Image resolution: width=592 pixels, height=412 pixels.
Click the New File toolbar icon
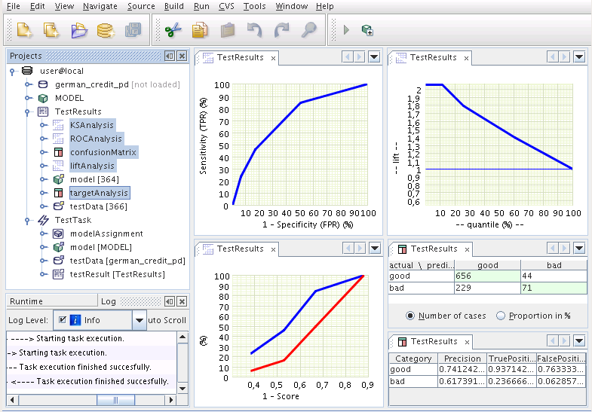25,30
